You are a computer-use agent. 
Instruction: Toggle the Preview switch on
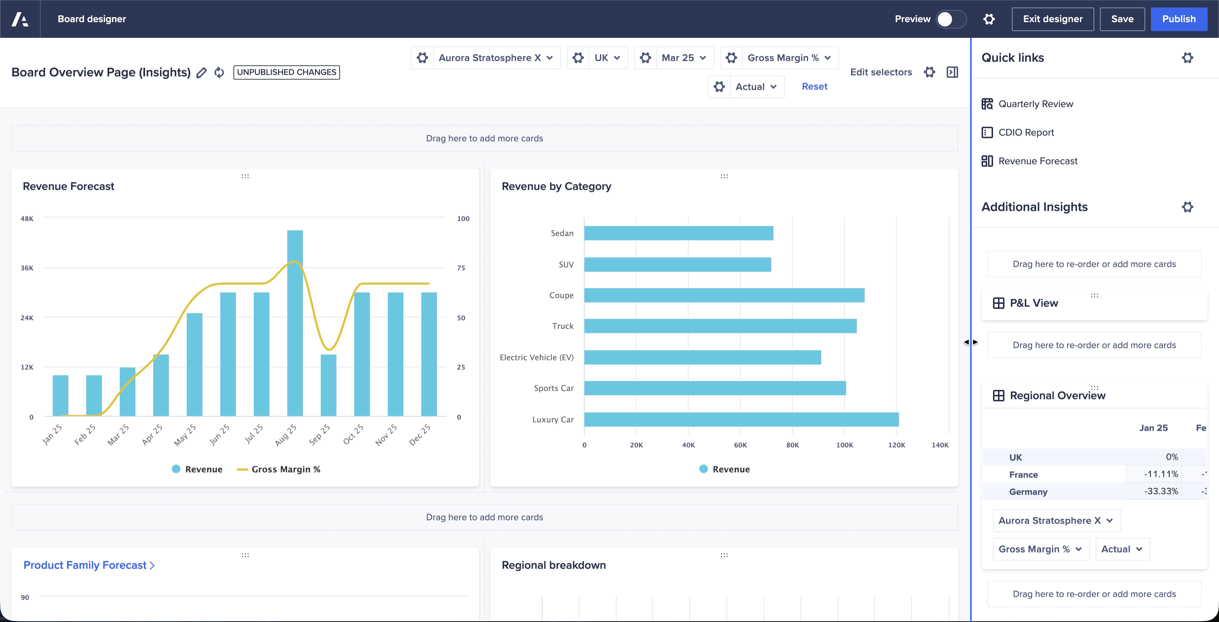click(x=951, y=19)
